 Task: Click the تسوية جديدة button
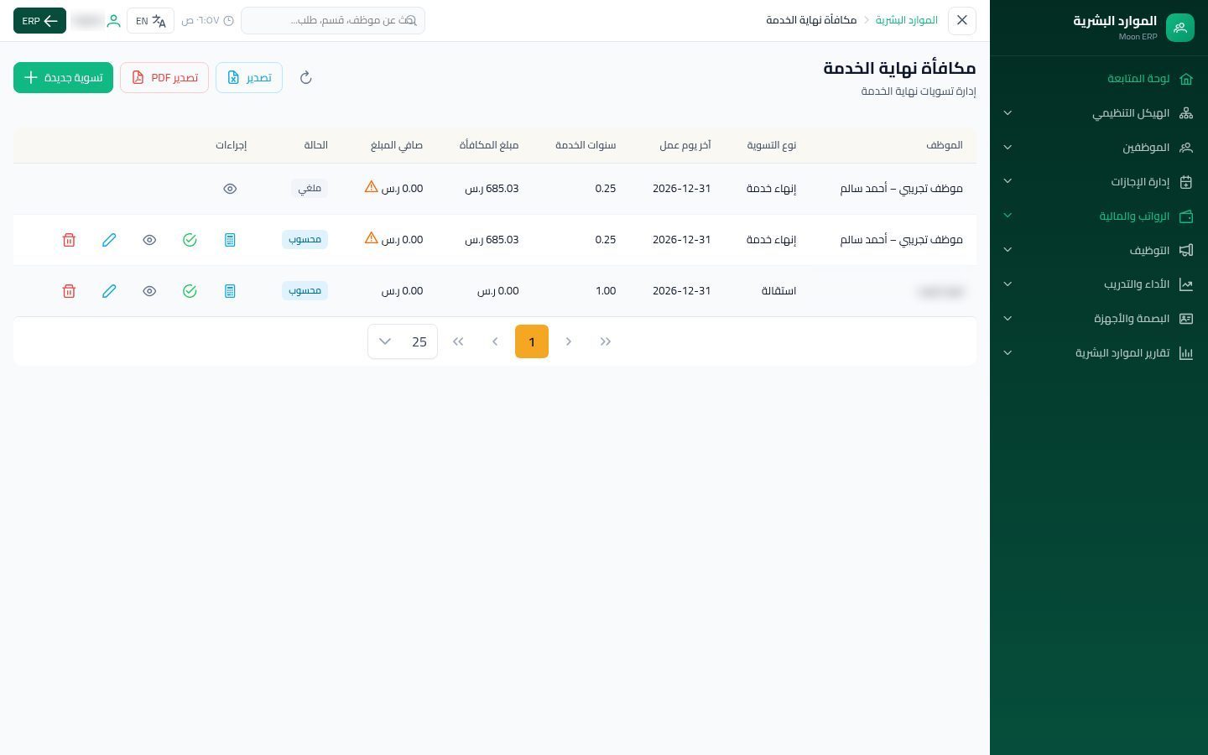tap(63, 77)
